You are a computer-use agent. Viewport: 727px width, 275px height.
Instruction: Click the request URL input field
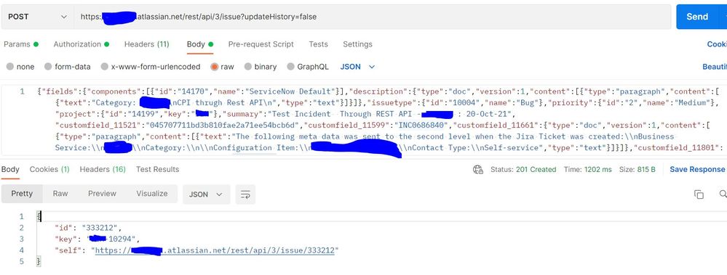pyautogui.click(x=373, y=17)
